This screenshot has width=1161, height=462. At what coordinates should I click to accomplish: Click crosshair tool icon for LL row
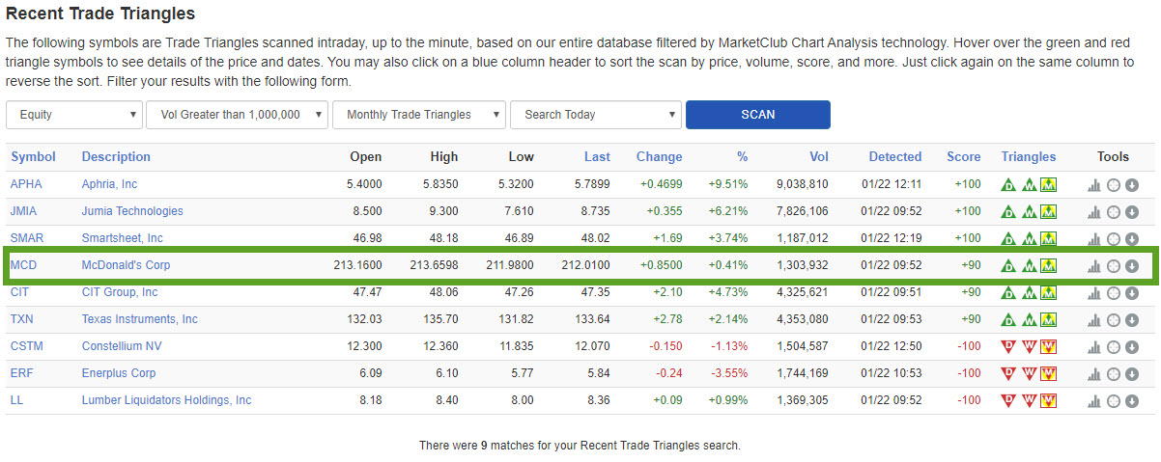pos(1114,401)
